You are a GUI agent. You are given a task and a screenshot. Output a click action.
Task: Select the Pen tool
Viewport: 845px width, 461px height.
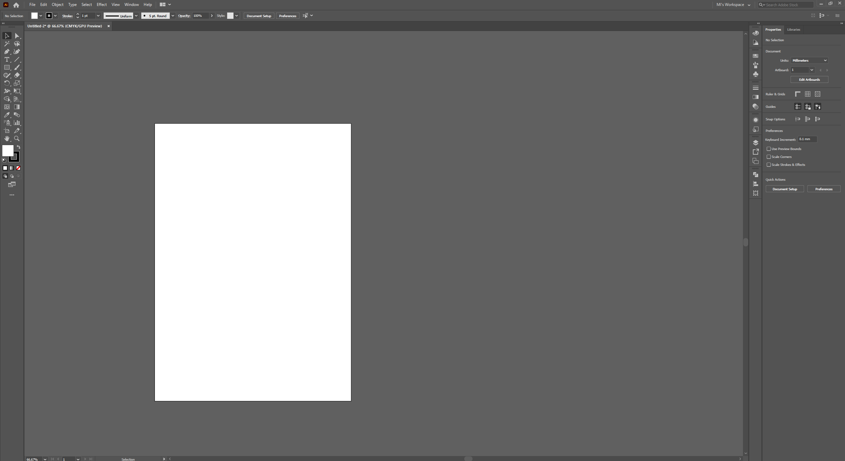(x=7, y=51)
